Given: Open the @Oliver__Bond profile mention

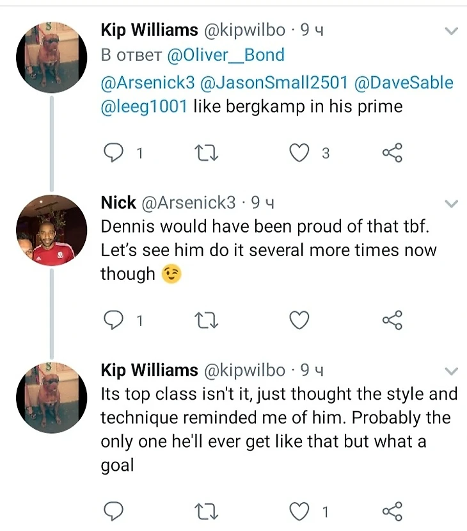Looking at the screenshot, I should coord(225,55).
